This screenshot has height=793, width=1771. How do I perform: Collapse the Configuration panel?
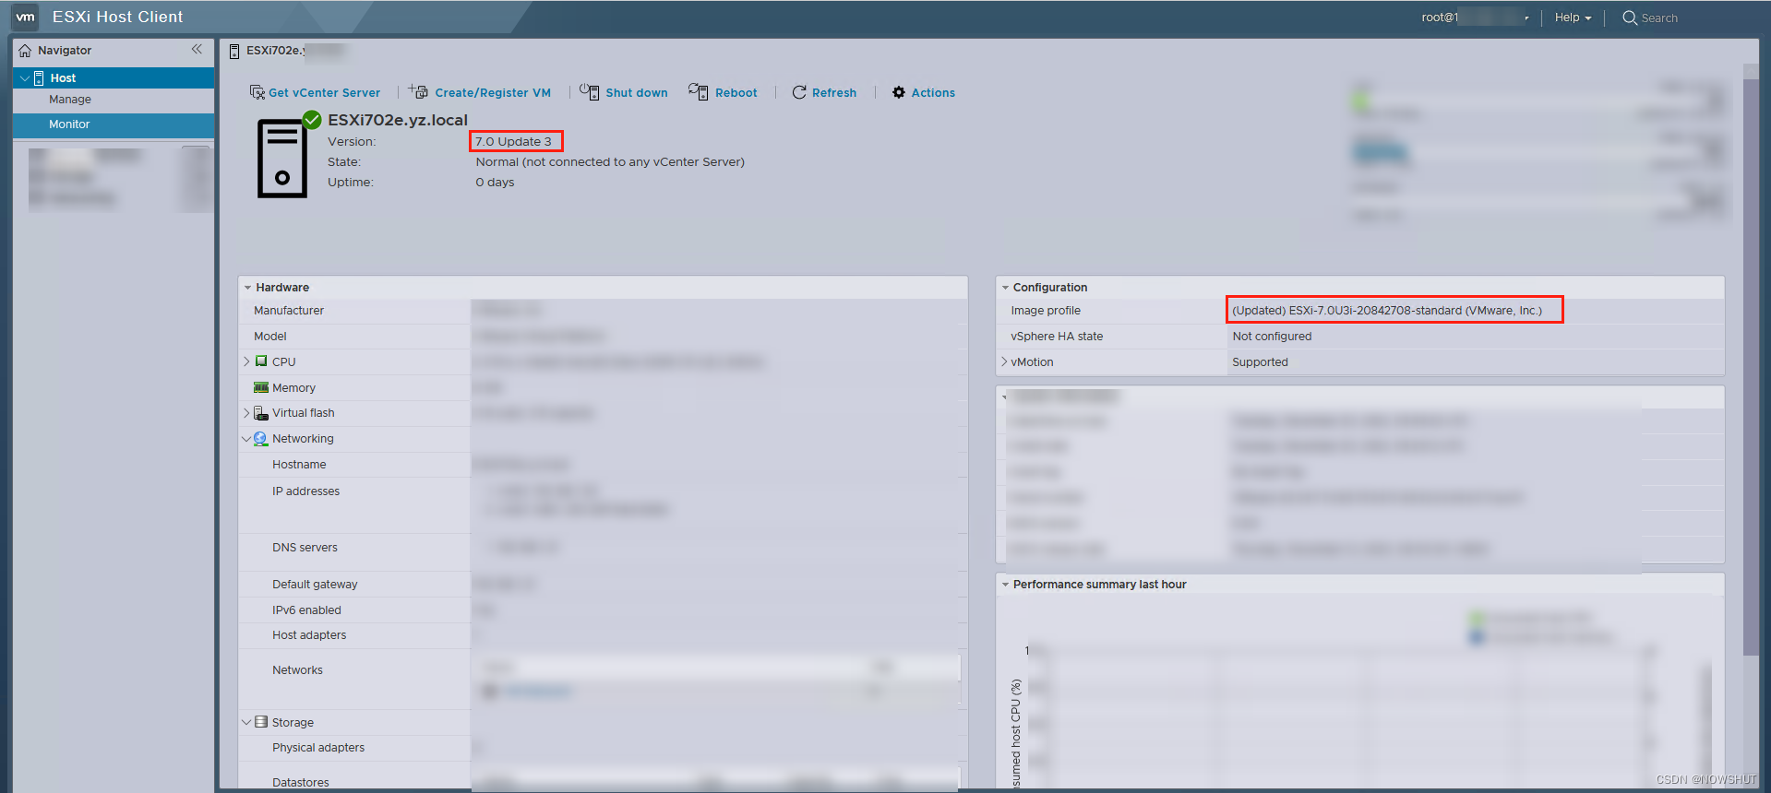pyautogui.click(x=1005, y=288)
